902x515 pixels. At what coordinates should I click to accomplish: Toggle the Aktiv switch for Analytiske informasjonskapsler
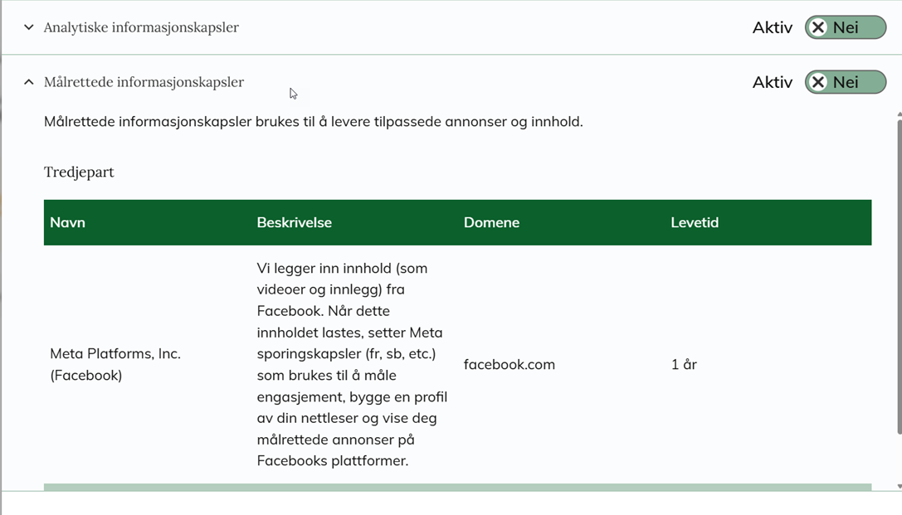tap(845, 27)
